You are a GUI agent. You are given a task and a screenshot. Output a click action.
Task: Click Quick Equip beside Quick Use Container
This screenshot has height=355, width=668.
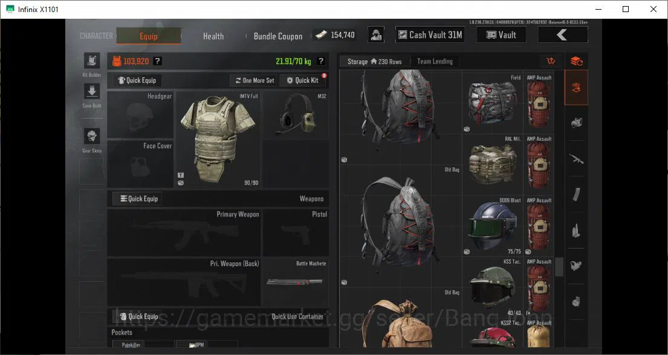pyautogui.click(x=139, y=316)
